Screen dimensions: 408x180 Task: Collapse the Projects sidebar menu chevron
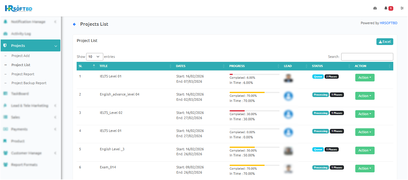(x=55, y=46)
